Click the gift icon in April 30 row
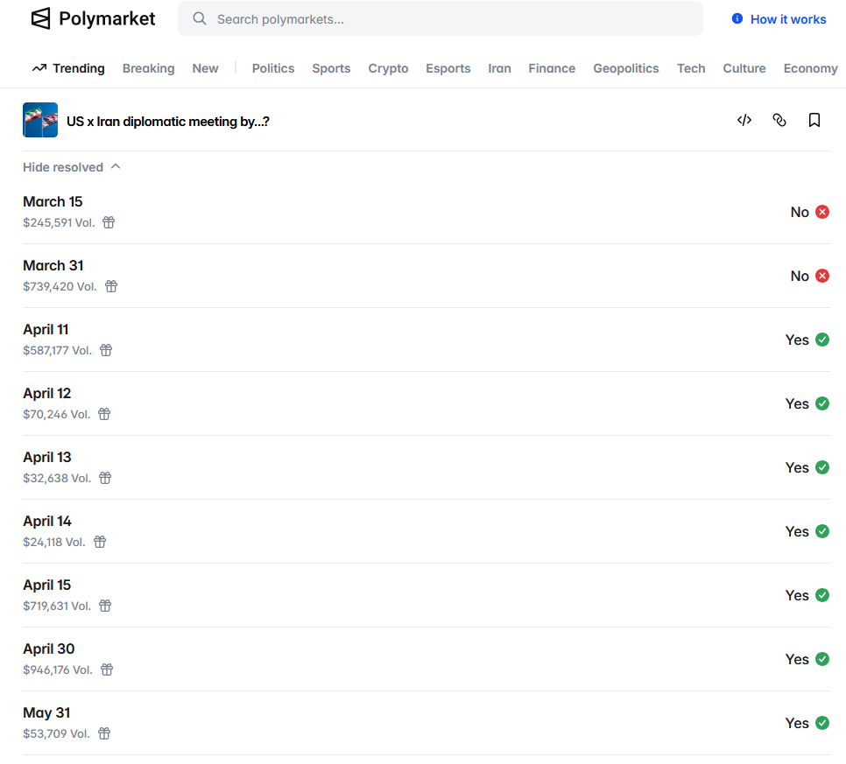 click(x=107, y=669)
